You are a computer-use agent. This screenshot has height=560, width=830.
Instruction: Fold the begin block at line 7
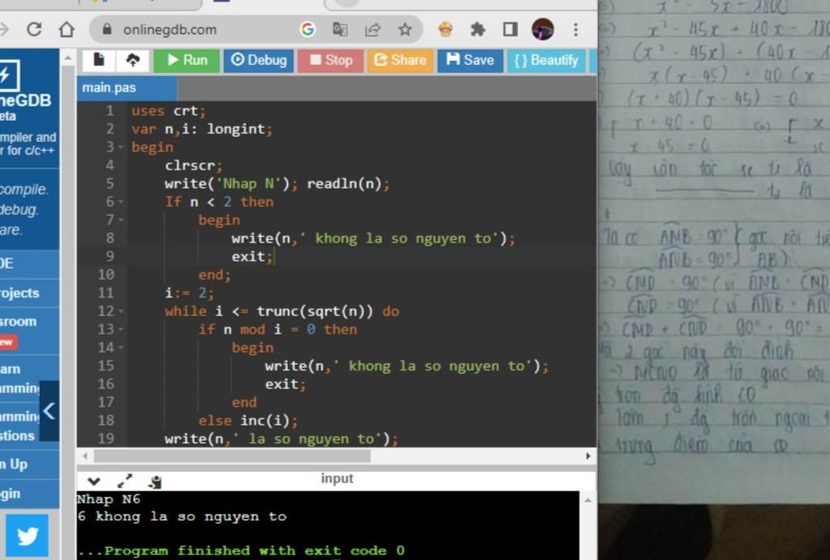[x=122, y=220]
